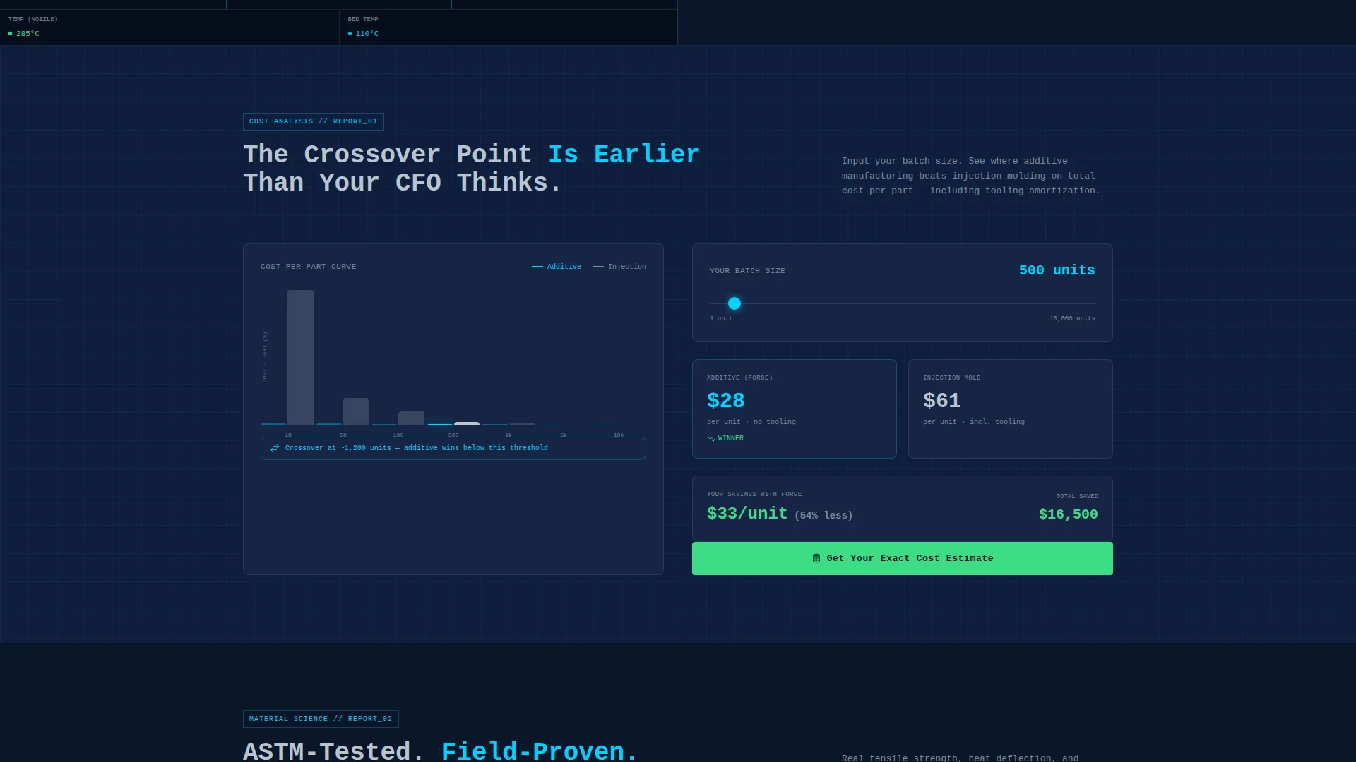1356x762 pixels.
Task: Click the YOUR BATCH SIZE label
Action: pos(747,271)
